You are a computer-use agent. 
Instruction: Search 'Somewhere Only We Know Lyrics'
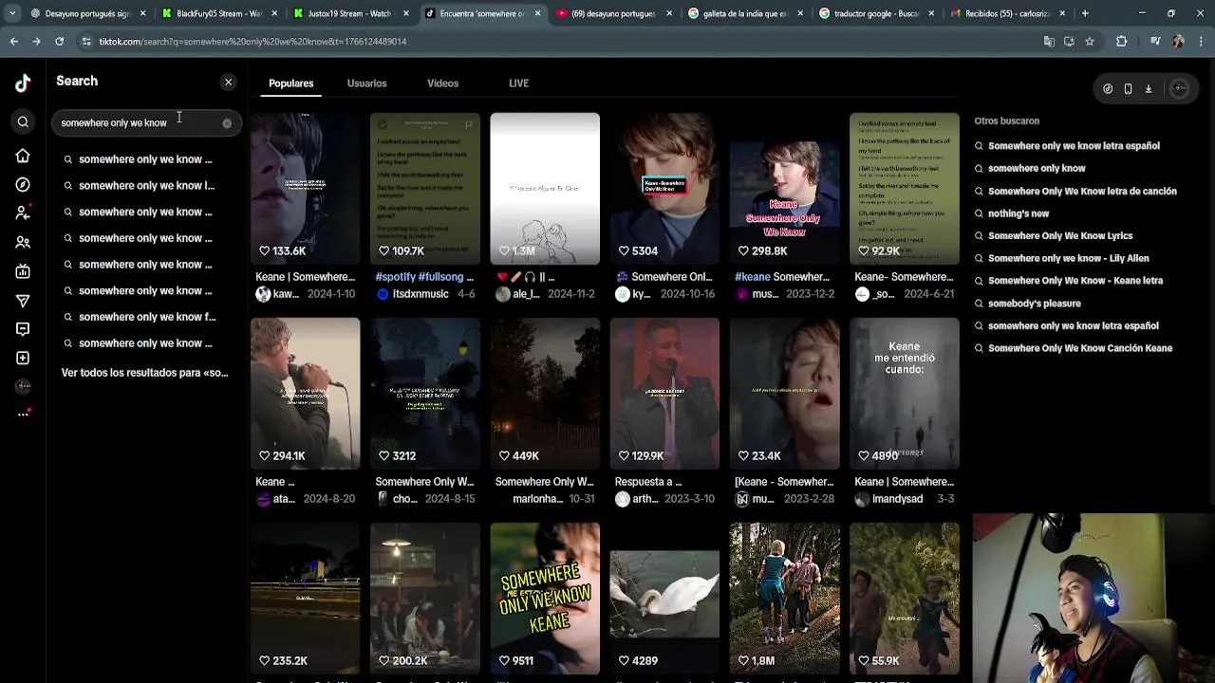1060,236
